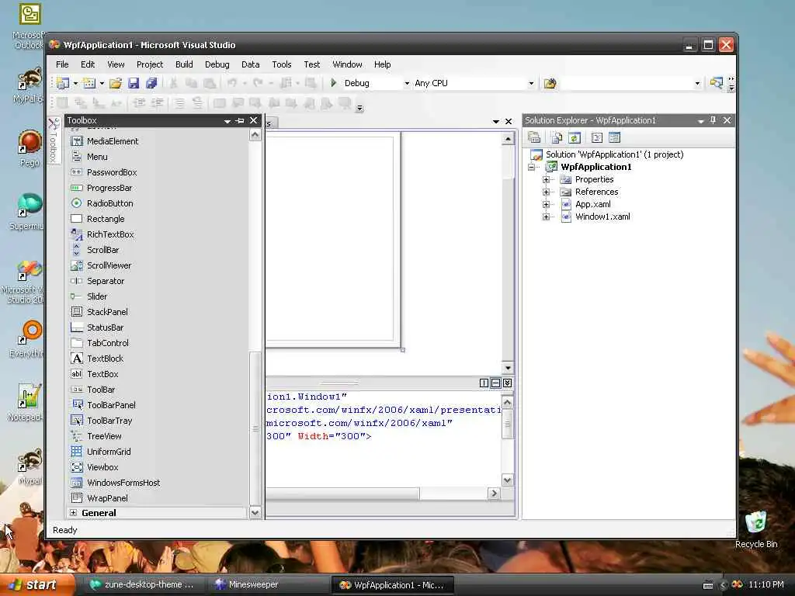
Task: Open the Debug configuration dropdown
Action: click(x=407, y=83)
